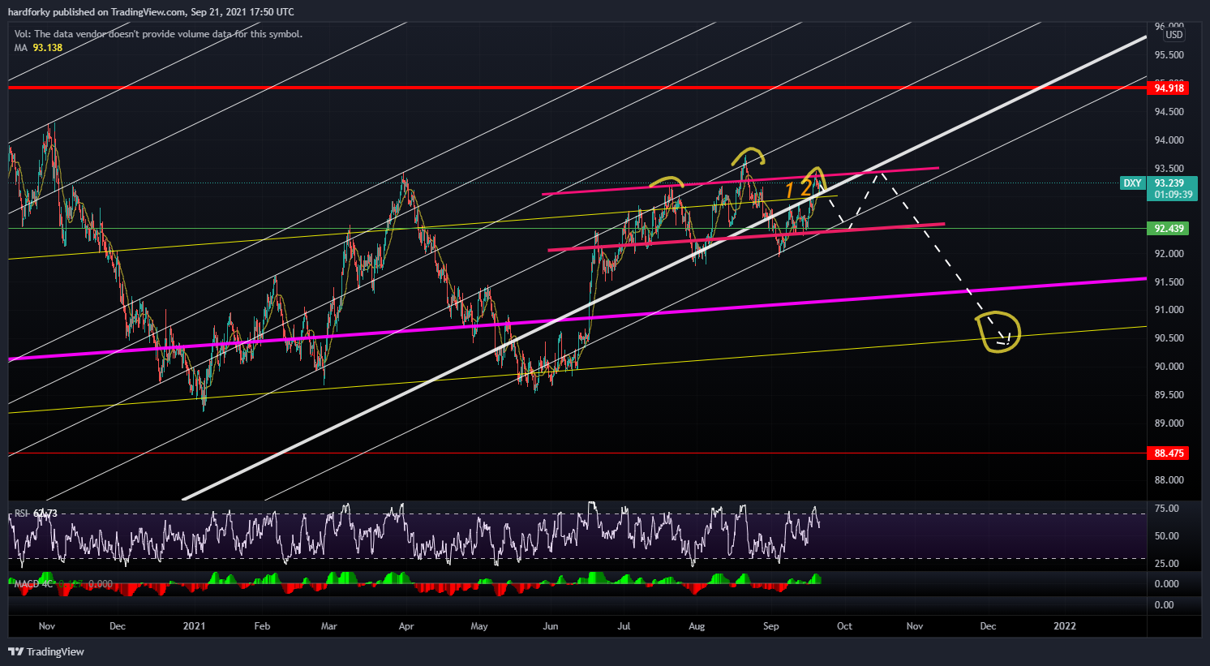Click the 89.500 price axis tick
1210x666 pixels.
1169,395
